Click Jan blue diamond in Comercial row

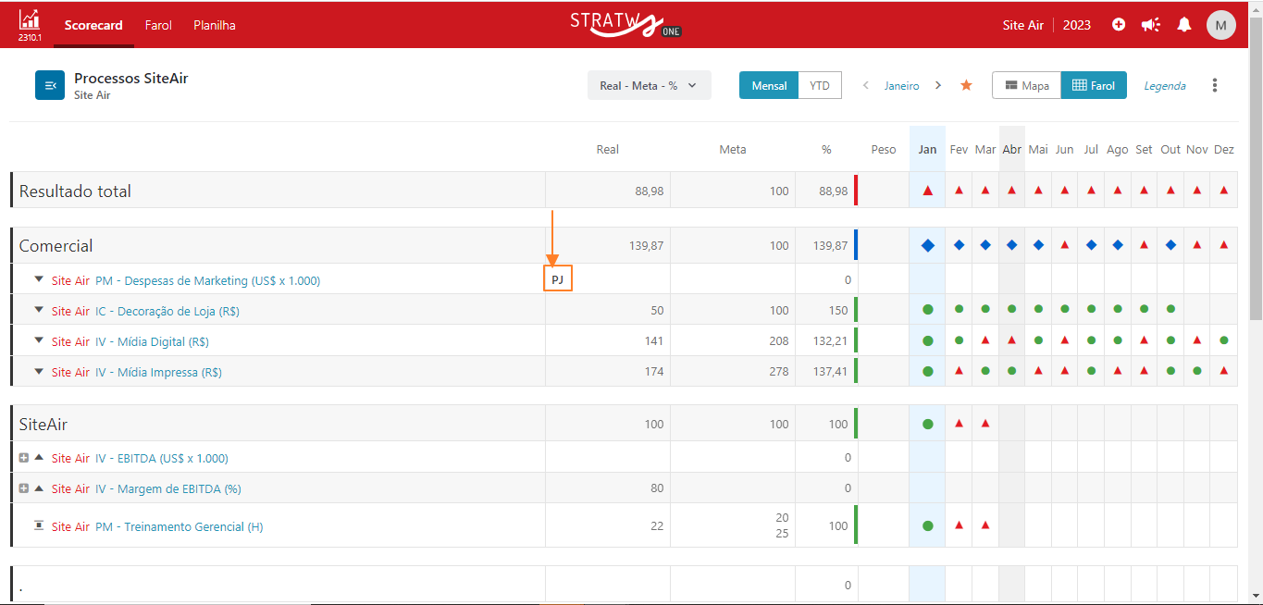tap(927, 245)
